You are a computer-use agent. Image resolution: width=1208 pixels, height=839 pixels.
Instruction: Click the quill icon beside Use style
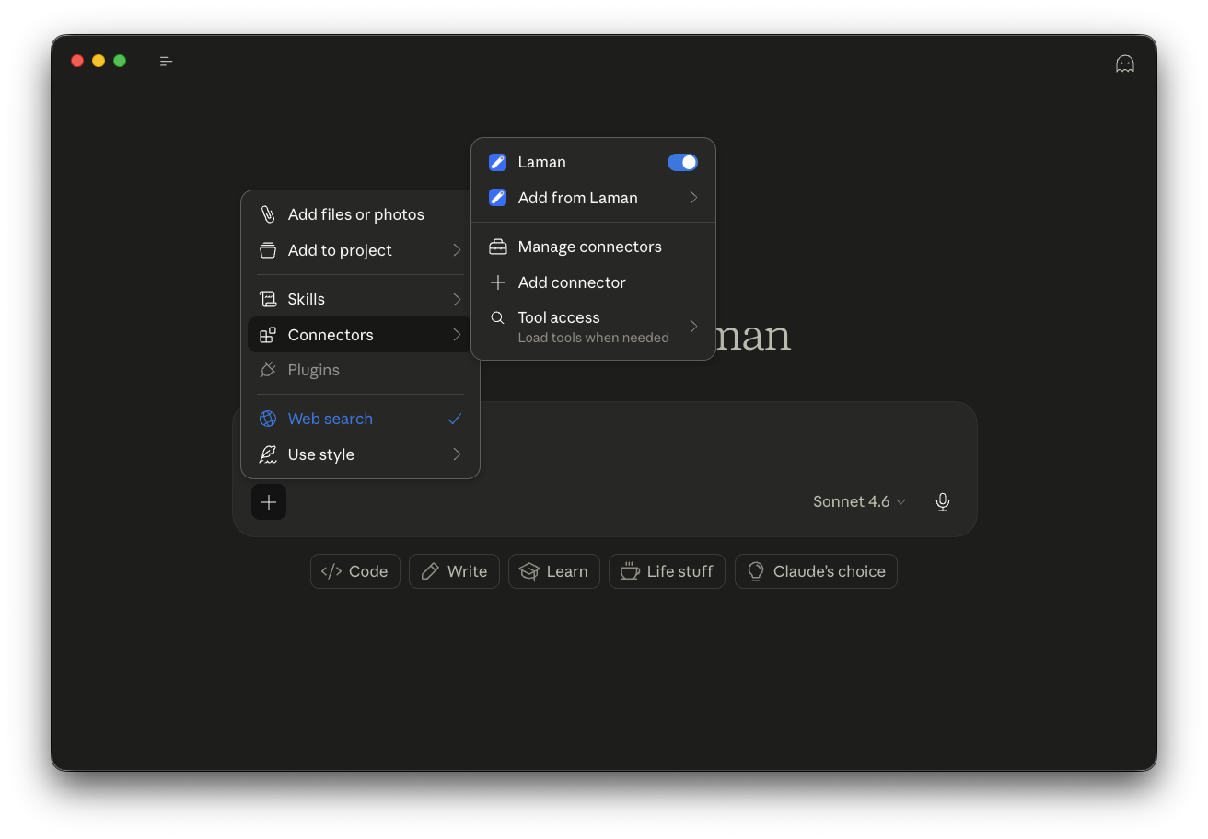pos(268,454)
